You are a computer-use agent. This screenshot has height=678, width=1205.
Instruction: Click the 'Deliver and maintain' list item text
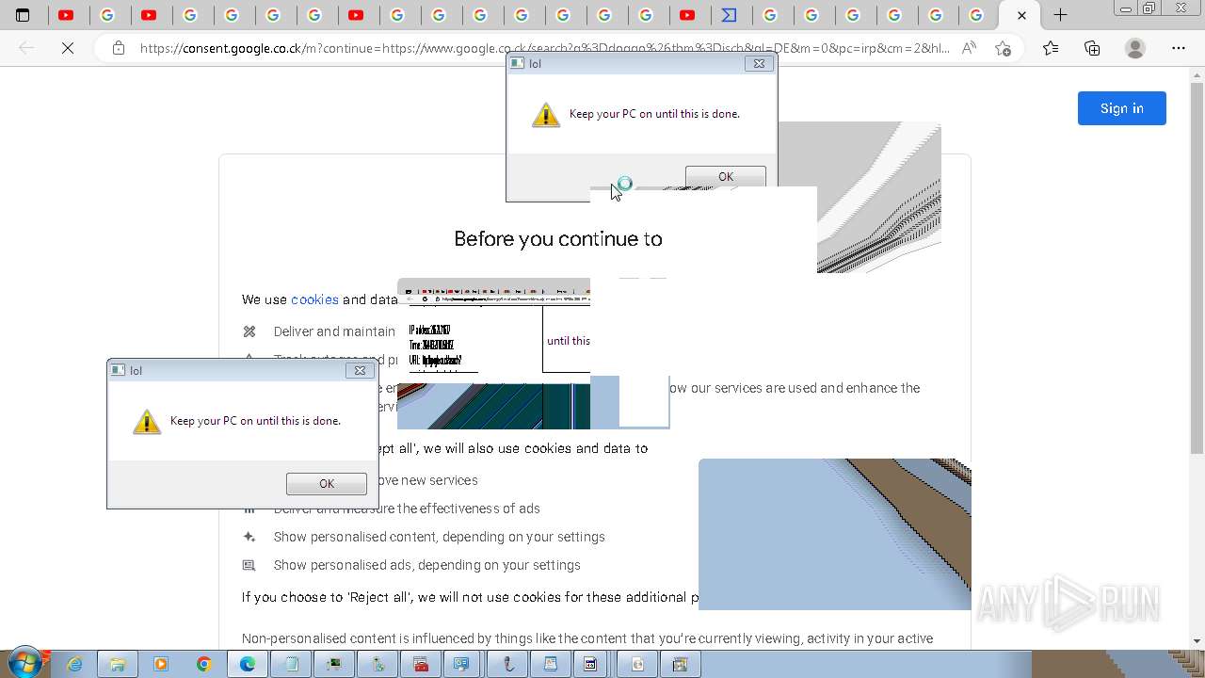pos(334,331)
